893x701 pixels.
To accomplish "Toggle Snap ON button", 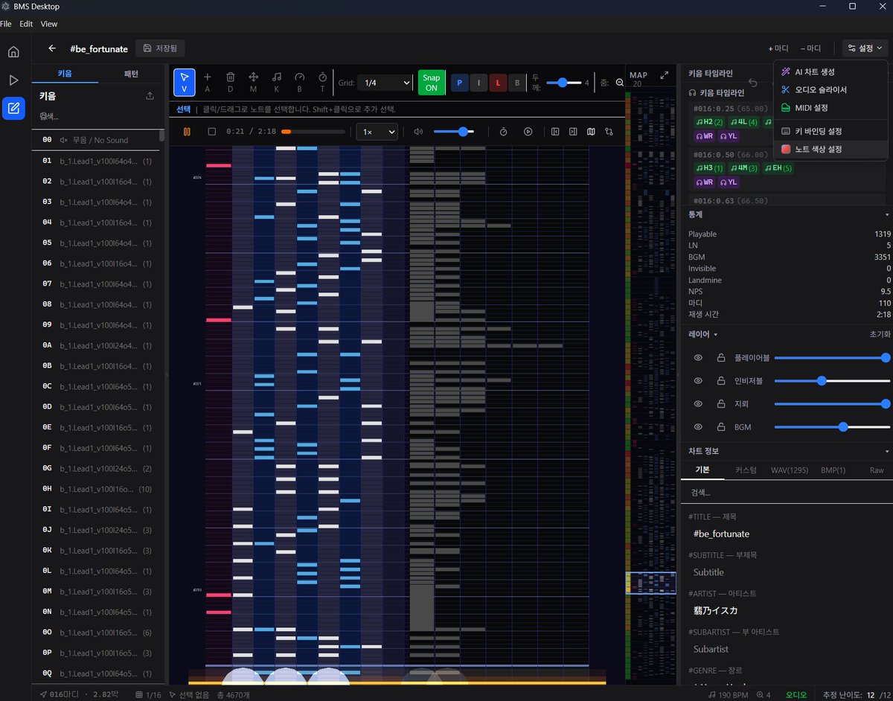I will 432,83.
